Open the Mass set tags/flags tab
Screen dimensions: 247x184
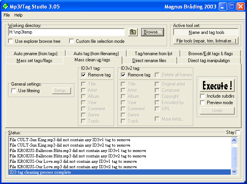click(34, 61)
